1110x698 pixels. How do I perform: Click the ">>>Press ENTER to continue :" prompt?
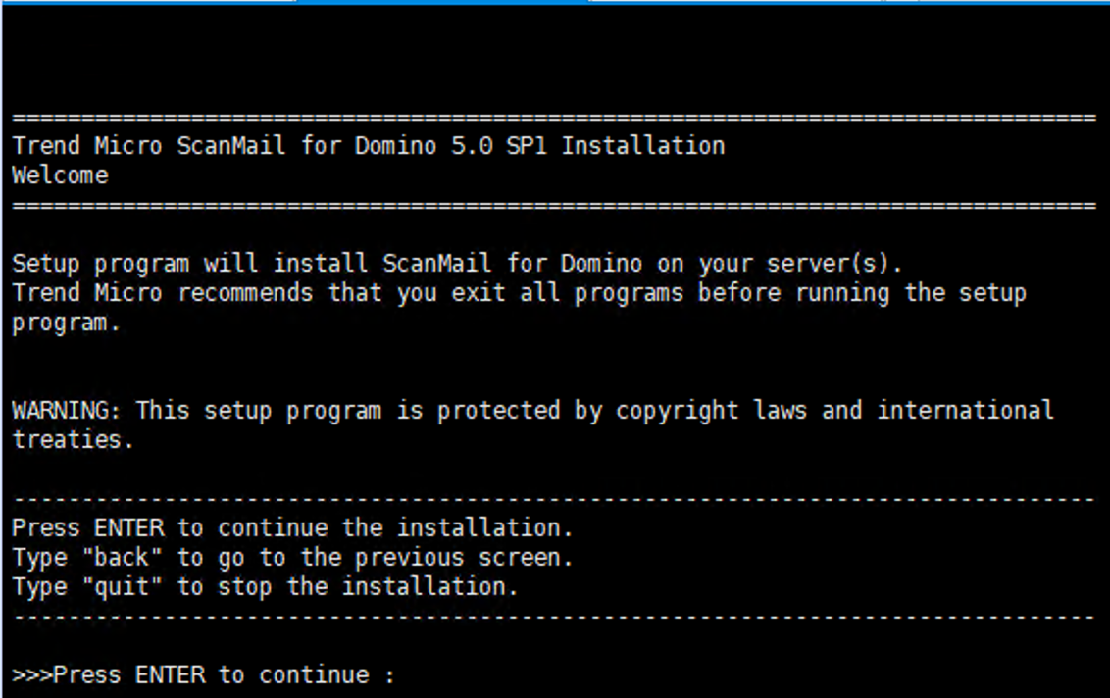point(204,675)
